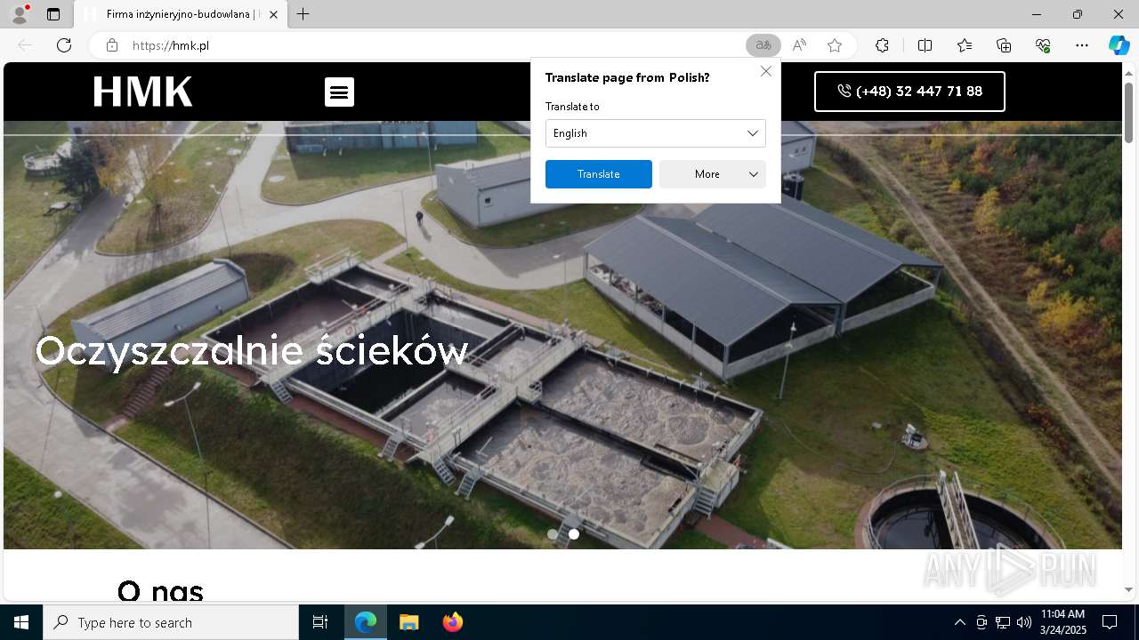The height and width of the screenshot is (640, 1139).
Task: Open Read aloud icon
Action: pos(799,45)
